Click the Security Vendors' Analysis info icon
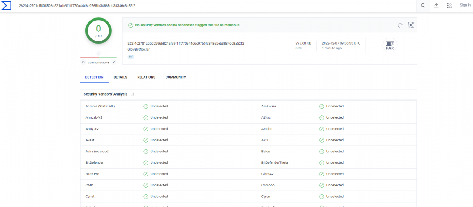This screenshot has width=473, height=207. coord(132,94)
